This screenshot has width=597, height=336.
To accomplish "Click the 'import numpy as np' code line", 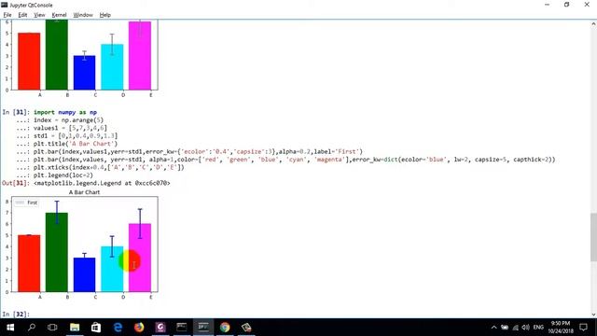I will [x=65, y=112].
